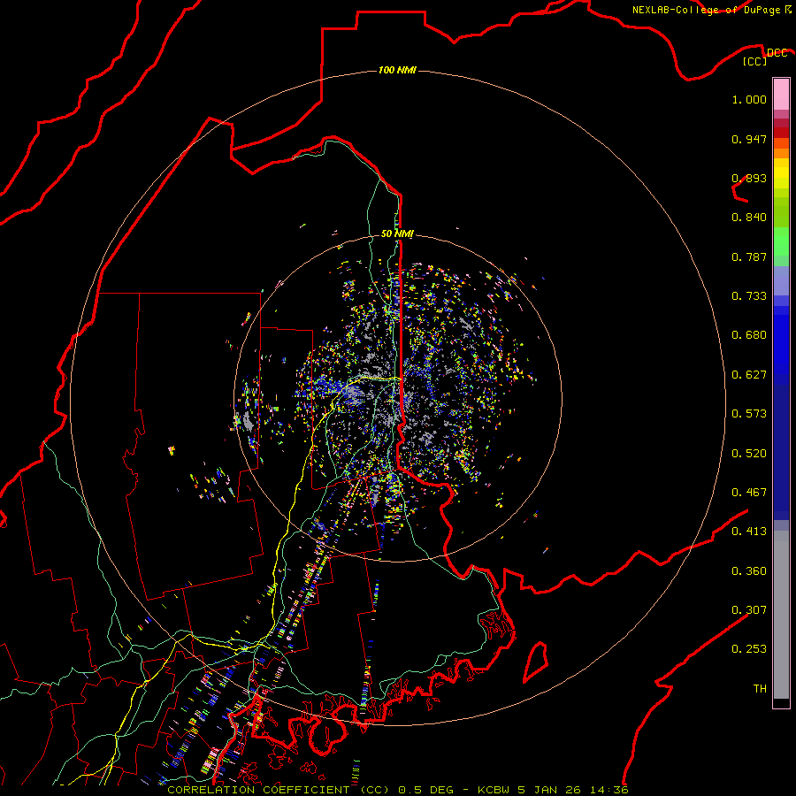
Task: Select the pink top segment of the color bar
Action: [781, 94]
